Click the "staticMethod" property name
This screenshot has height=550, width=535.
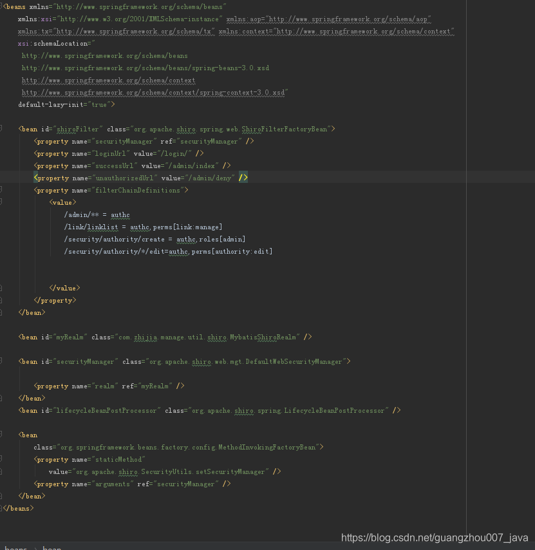[x=118, y=459]
